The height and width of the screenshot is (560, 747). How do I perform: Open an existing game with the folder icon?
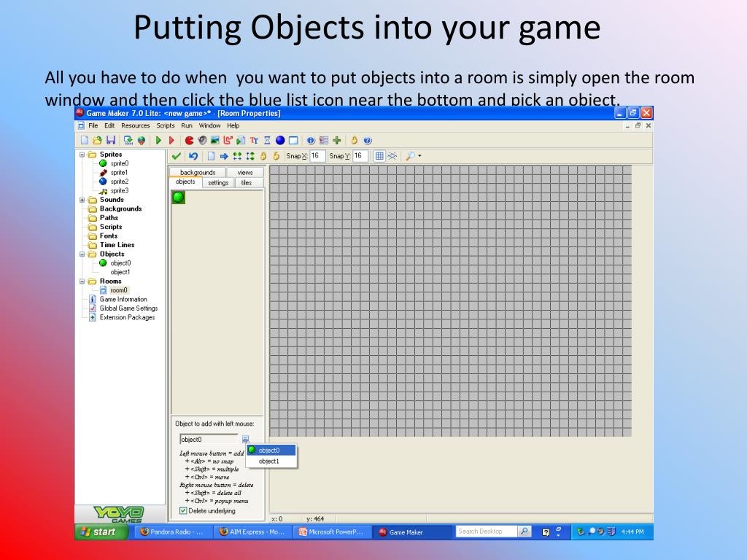coord(97,140)
